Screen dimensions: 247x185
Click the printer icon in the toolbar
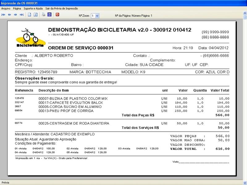(x=44, y=14)
